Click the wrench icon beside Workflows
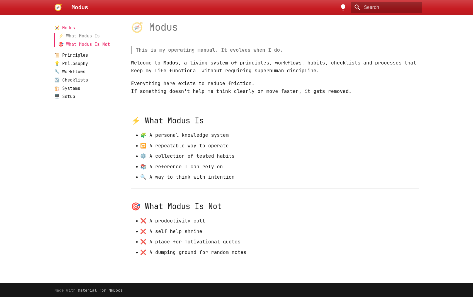The image size is (473, 297). click(57, 72)
